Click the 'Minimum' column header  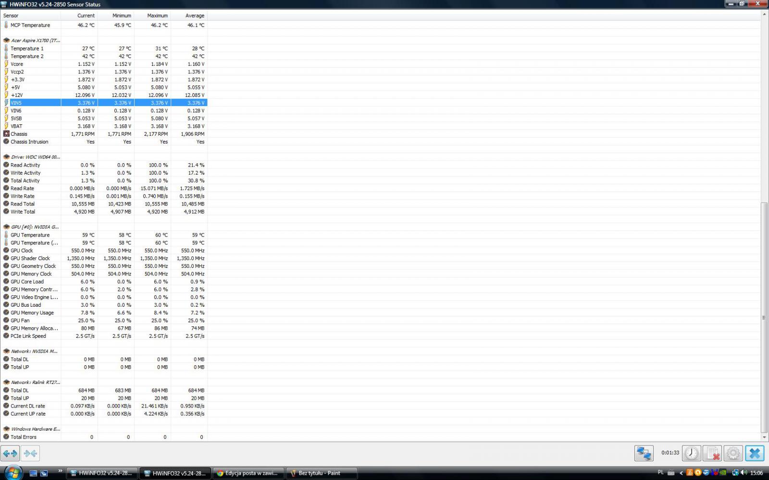coord(116,15)
